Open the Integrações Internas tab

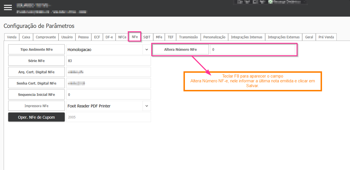(x=247, y=37)
